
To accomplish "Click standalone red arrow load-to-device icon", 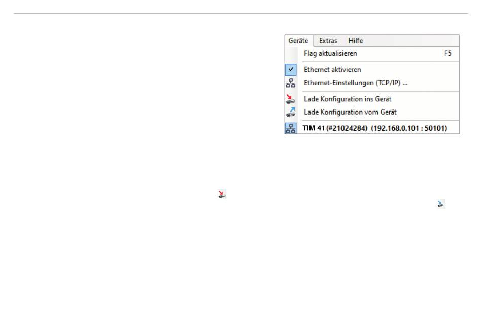I will (x=222, y=194).
